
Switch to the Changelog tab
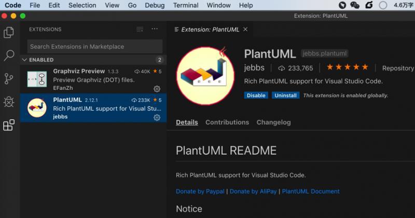[273, 122]
